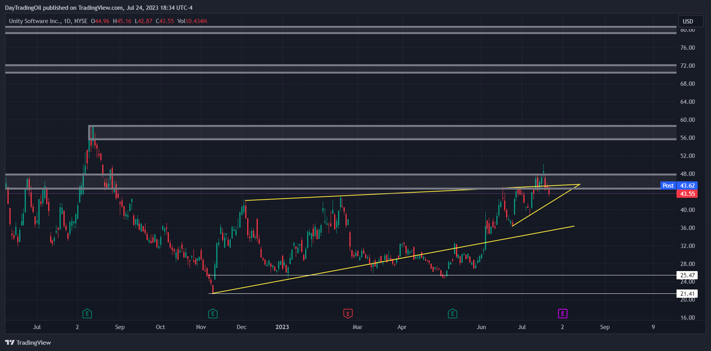Click the purple upcoming earnings E marker
The image size is (711, 351).
click(x=563, y=313)
